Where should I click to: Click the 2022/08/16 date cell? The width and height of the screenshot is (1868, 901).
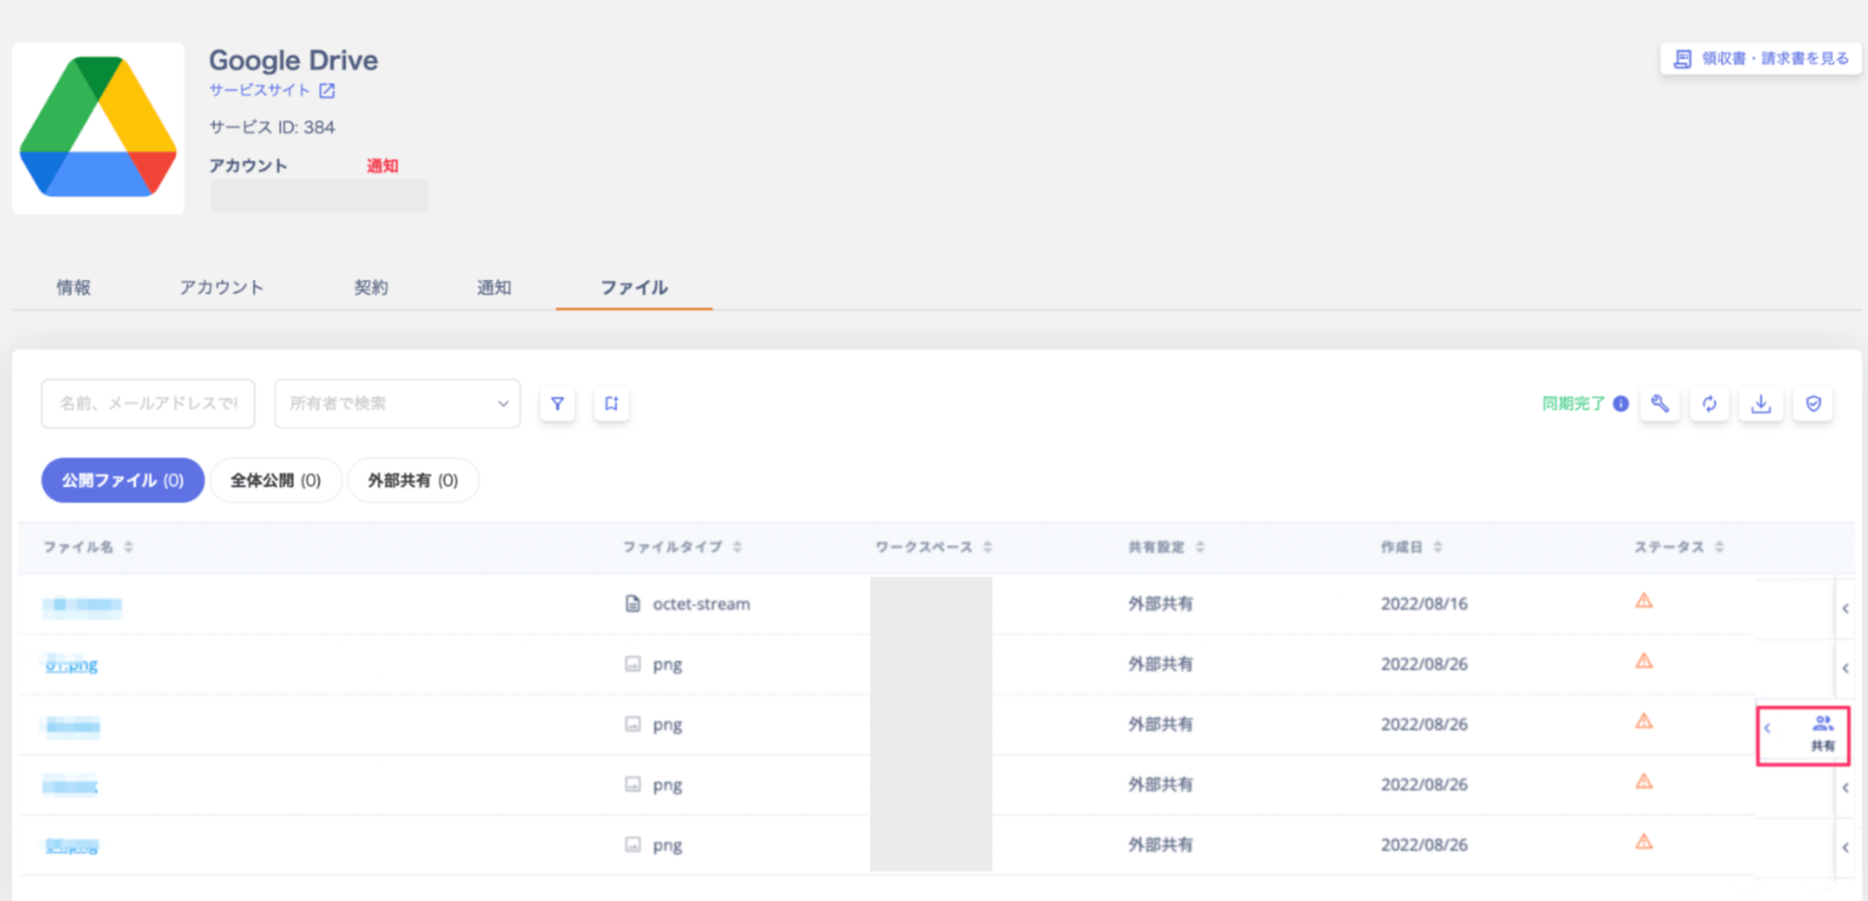point(1424,604)
